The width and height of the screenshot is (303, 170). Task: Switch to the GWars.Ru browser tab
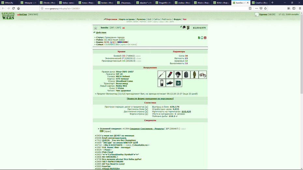click(9, 3)
